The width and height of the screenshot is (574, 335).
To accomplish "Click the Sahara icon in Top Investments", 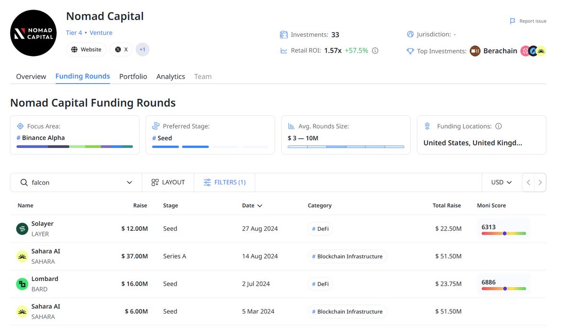I will (x=541, y=51).
